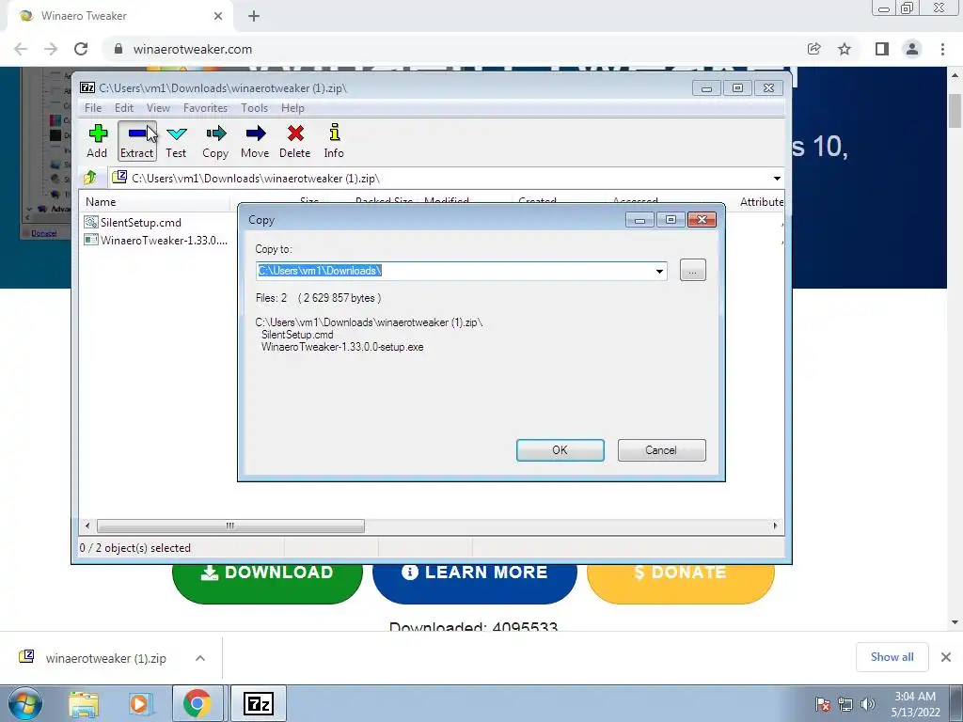Confirm extraction with the OK button
The height and width of the screenshot is (722, 963).
click(x=560, y=450)
